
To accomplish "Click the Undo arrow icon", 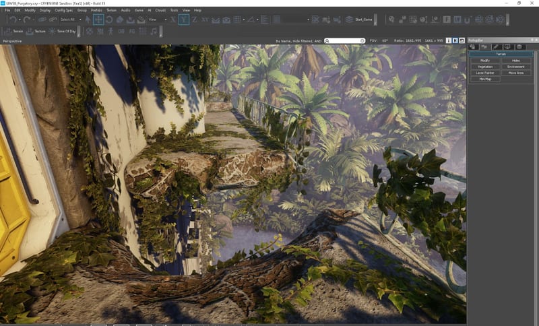I will (x=13, y=20).
